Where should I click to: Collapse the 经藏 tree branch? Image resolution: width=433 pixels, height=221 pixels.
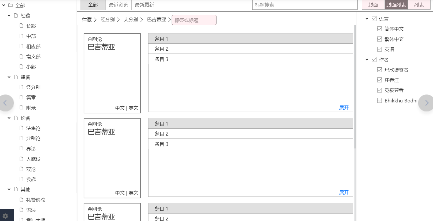click(x=9, y=16)
